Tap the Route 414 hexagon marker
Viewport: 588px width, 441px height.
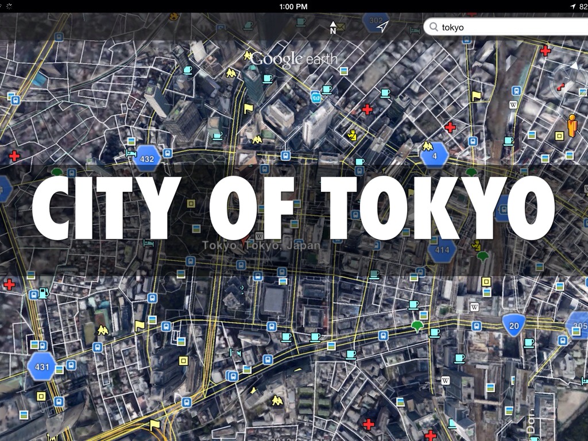(442, 250)
